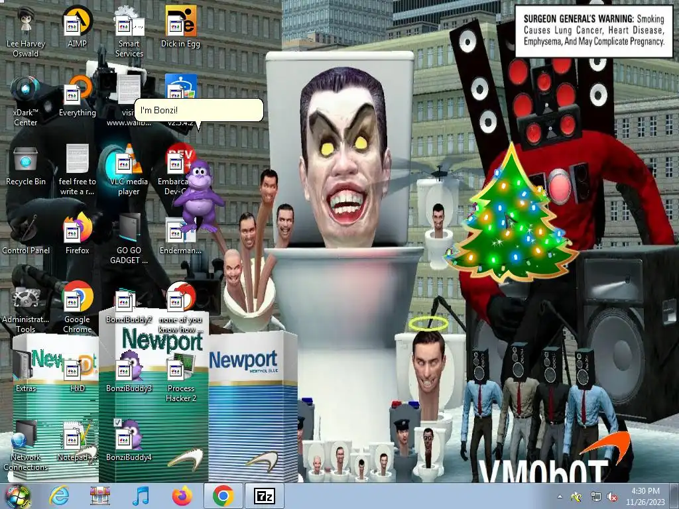The height and width of the screenshot is (509, 679).
Task: Select the BonziBuddy4 desktop icon
Action: click(x=129, y=441)
